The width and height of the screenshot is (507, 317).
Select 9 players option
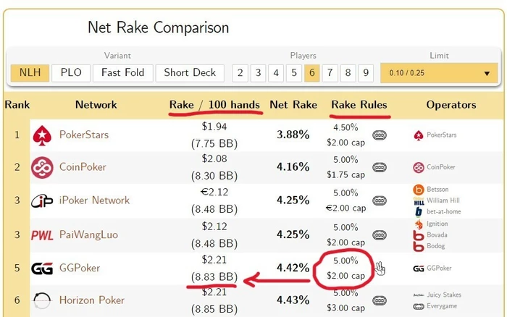point(366,73)
